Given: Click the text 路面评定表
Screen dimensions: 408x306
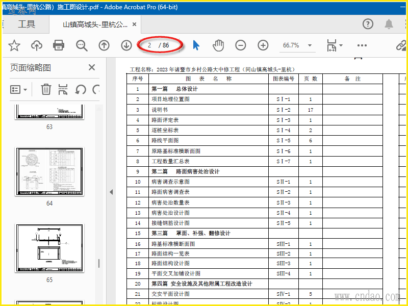Looking at the screenshot, I should point(165,120).
